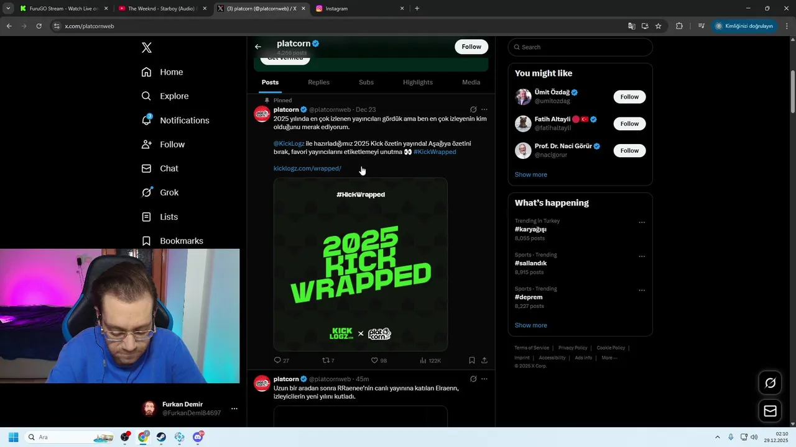Follow Prof. Dr. Naci Görür
The width and height of the screenshot is (796, 447).
point(629,150)
